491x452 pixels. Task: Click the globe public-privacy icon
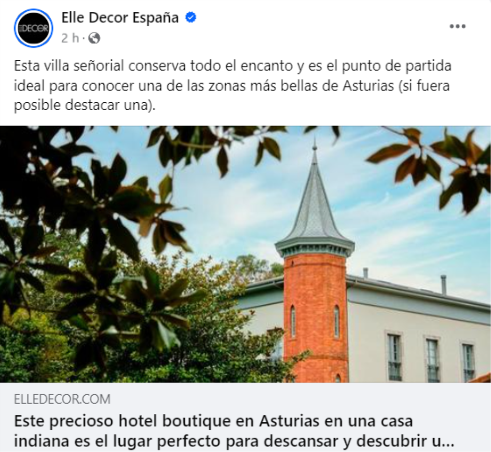(x=94, y=39)
